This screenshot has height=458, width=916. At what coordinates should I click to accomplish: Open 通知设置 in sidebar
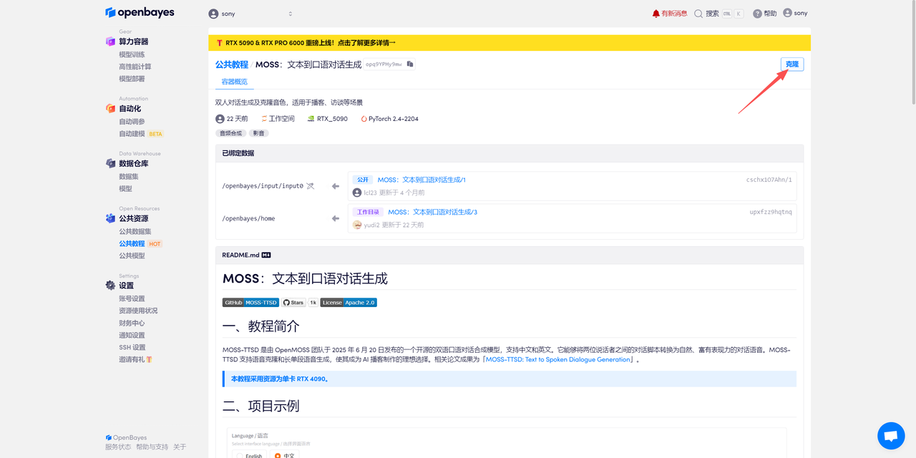tap(132, 335)
